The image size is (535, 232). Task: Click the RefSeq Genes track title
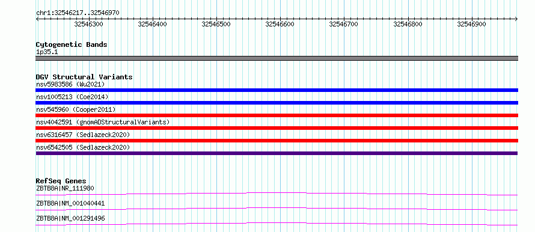pyautogui.click(x=61, y=181)
